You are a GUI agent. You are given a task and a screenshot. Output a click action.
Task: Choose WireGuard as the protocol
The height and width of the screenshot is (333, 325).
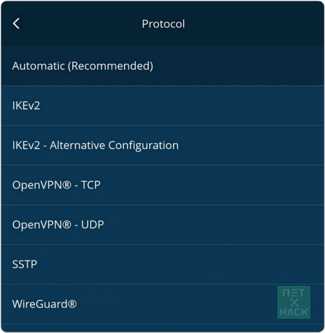coord(44,304)
